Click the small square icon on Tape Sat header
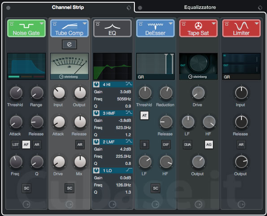The height and width of the screenshot is (216, 267). pyautogui.click(x=184, y=24)
